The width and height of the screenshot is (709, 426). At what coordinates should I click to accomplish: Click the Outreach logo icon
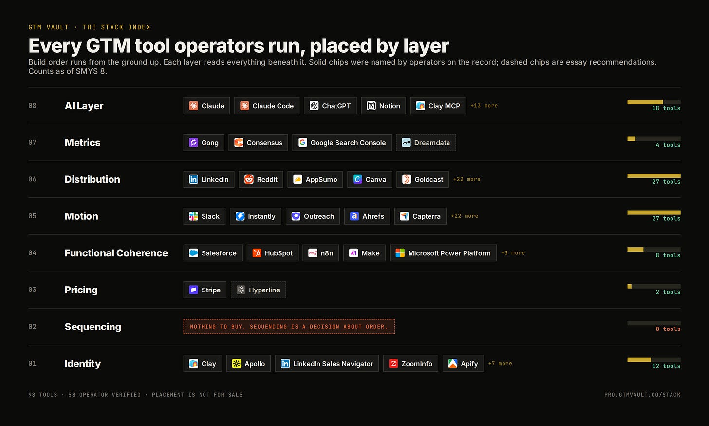coord(296,216)
